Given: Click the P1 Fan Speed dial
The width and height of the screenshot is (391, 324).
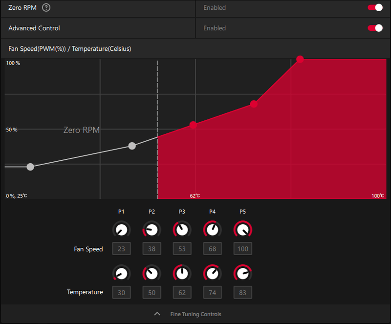Looking at the screenshot, I should point(121,230).
